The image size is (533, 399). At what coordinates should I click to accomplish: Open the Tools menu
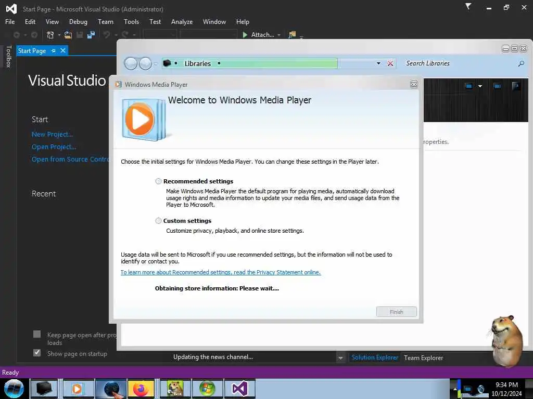click(x=132, y=22)
